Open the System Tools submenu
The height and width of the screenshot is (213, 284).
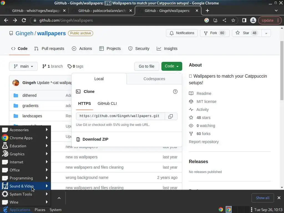tap(25, 194)
